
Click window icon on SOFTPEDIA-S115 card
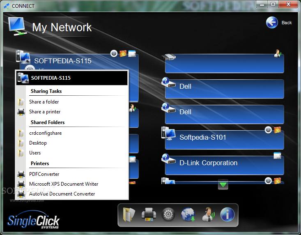(132, 53)
